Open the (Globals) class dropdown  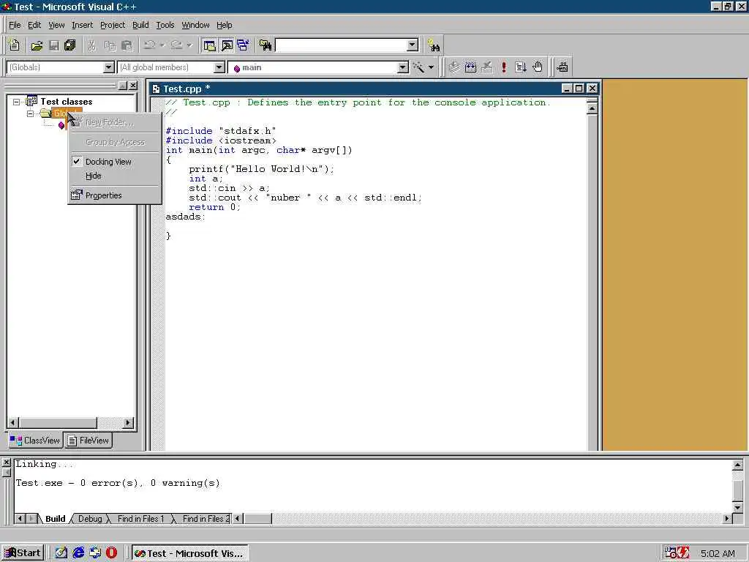109,67
